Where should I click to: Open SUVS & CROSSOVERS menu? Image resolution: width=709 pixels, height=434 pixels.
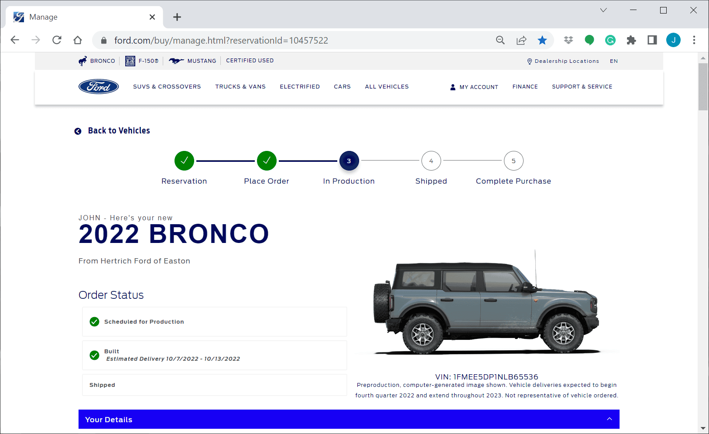tap(167, 87)
